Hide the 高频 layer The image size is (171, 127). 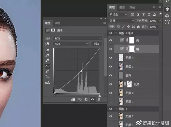pyautogui.click(x=111, y=75)
